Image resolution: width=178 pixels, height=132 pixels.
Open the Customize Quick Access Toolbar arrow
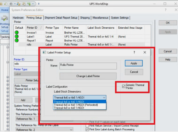click(x=39, y=4)
